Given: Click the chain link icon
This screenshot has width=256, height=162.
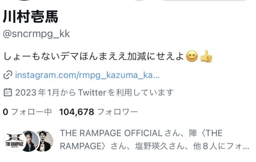Looking at the screenshot, I should click(x=8, y=75).
